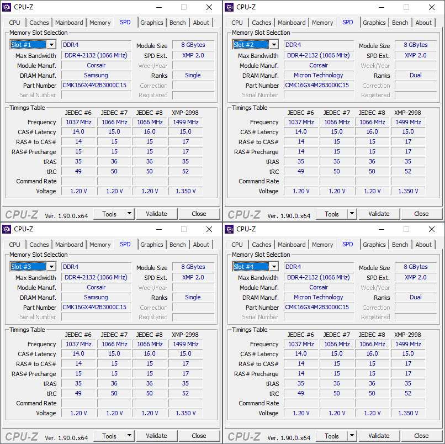
Task: Open the Slot #1 memory slot dropdown
Action: [51, 45]
